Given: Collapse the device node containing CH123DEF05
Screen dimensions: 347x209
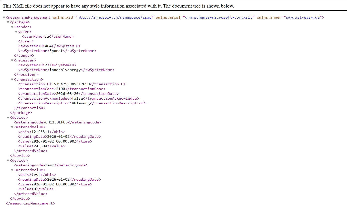Looking at the screenshot, I should click(x=8, y=118).
